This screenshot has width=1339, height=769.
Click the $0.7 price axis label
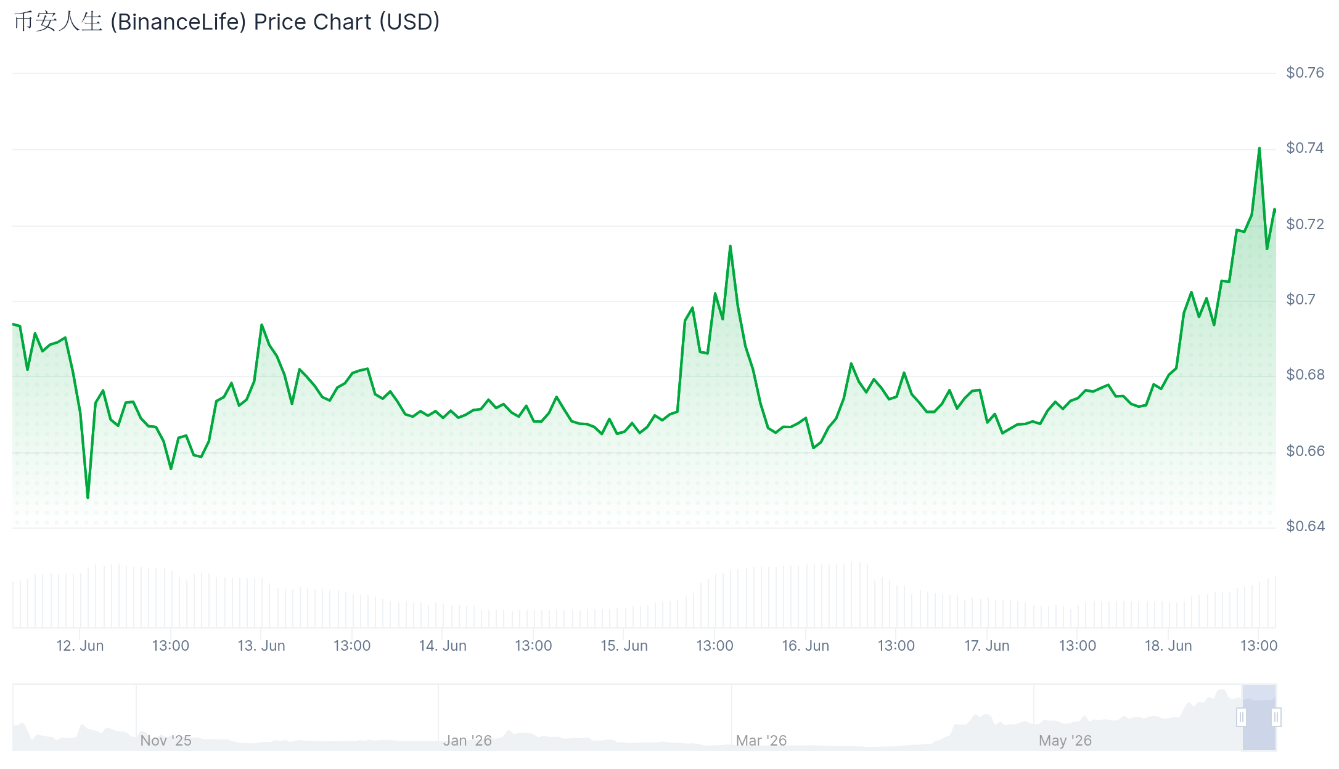click(x=1301, y=299)
